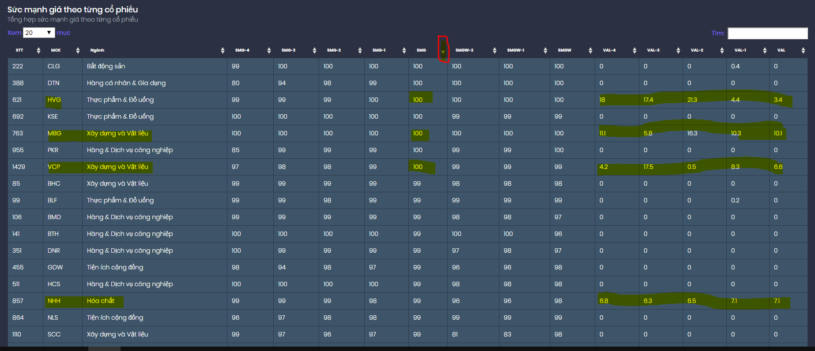Screen dimensions: 815x351
Task: Click the NHH stock code cell
Action: pyautogui.click(x=54, y=301)
